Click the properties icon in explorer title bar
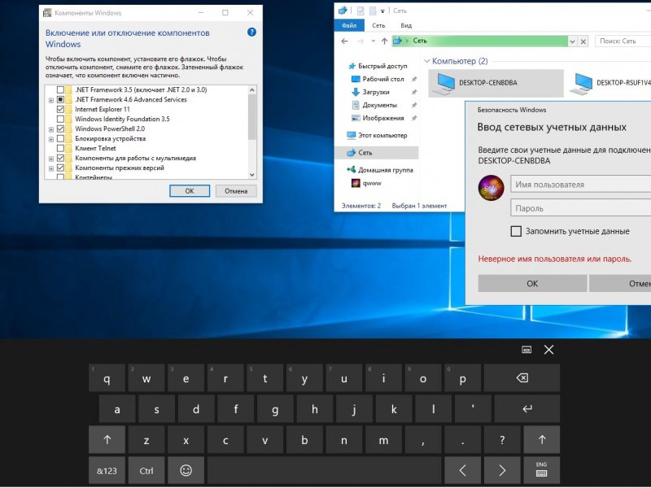This screenshot has width=651, height=488. (x=360, y=11)
